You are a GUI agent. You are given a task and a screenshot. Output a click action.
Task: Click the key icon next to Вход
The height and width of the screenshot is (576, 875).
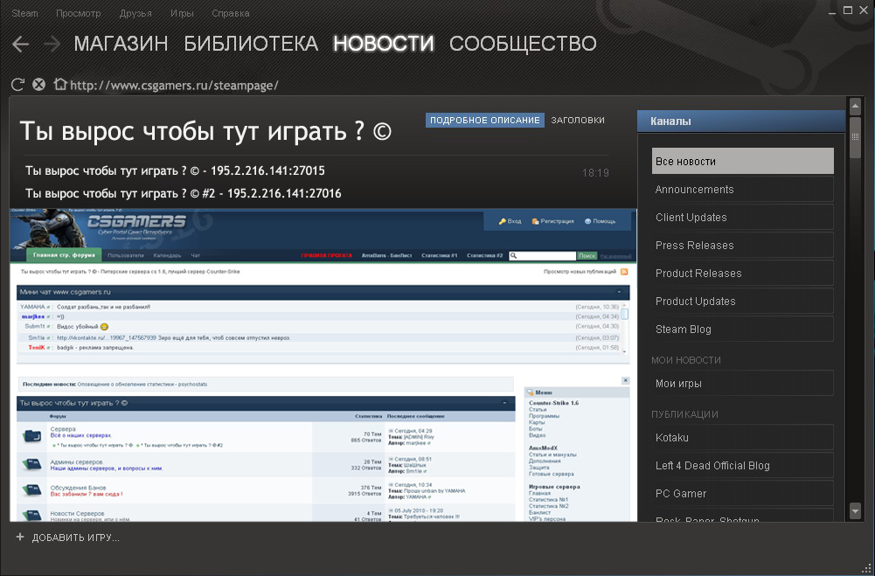click(503, 222)
